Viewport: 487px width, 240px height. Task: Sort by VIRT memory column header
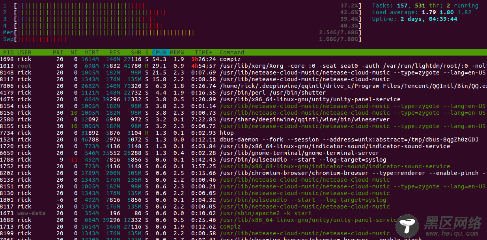click(92, 52)
